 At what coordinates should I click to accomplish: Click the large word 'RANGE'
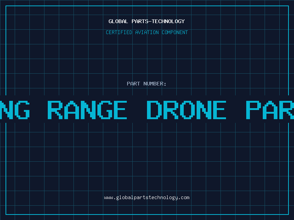[x=87, y=110]
